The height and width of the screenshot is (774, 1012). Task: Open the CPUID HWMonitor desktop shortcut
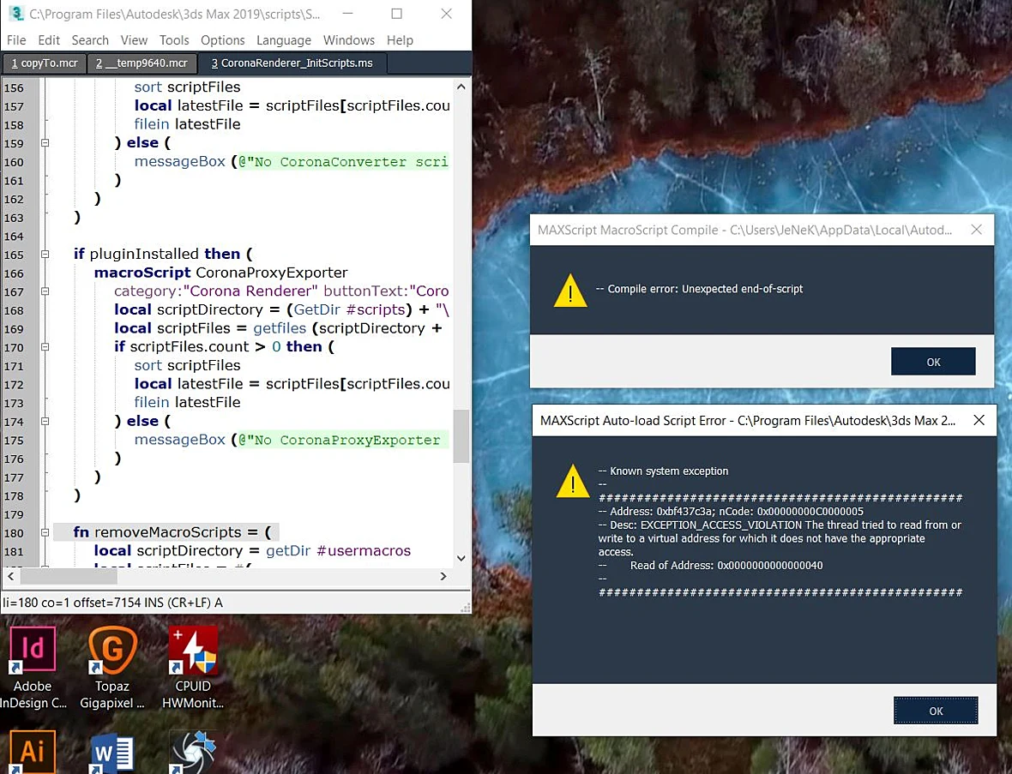point(193,668)
